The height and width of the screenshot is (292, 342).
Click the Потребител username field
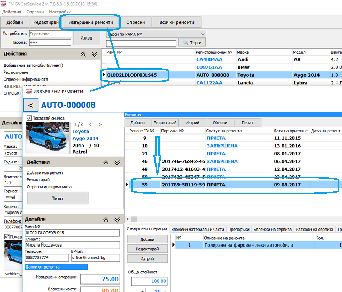[50, 34]
